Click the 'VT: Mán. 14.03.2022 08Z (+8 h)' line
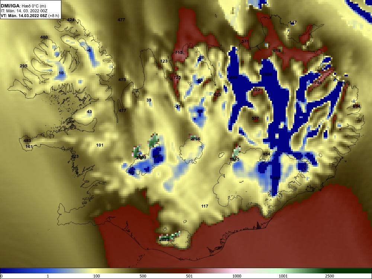The width and height of the screenshot is (372, 279). [x=30, y=16]
